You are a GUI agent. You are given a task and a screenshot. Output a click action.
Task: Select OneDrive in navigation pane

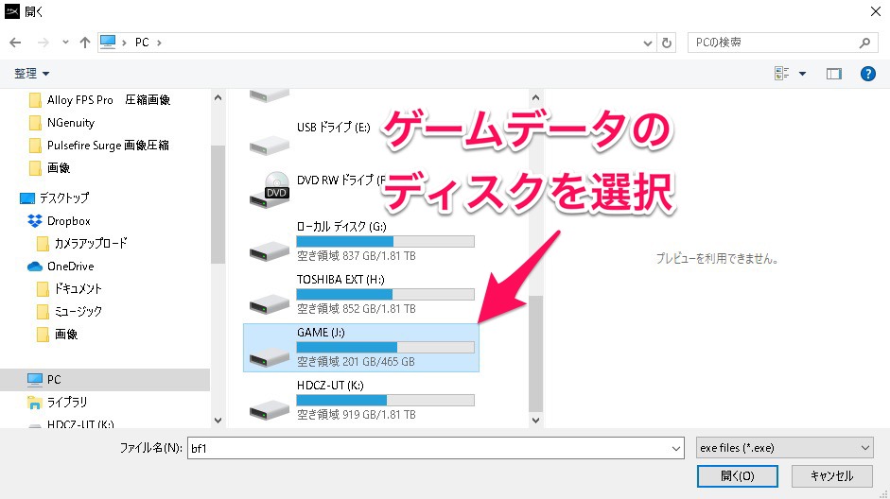click(61, 266)
